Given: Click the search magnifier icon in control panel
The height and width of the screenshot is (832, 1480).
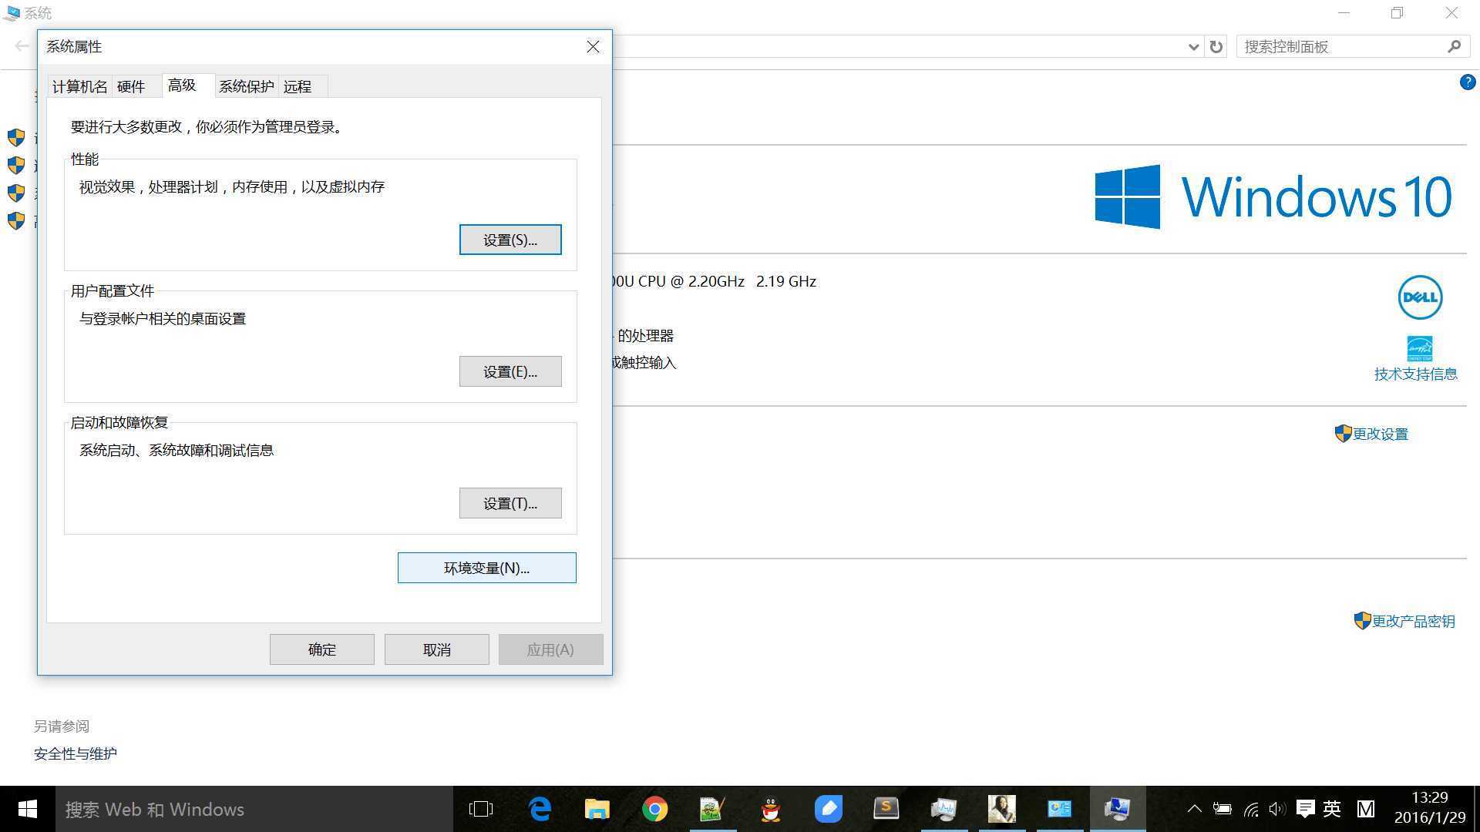Looking at the screenshot, I should tap(1454, 47).
